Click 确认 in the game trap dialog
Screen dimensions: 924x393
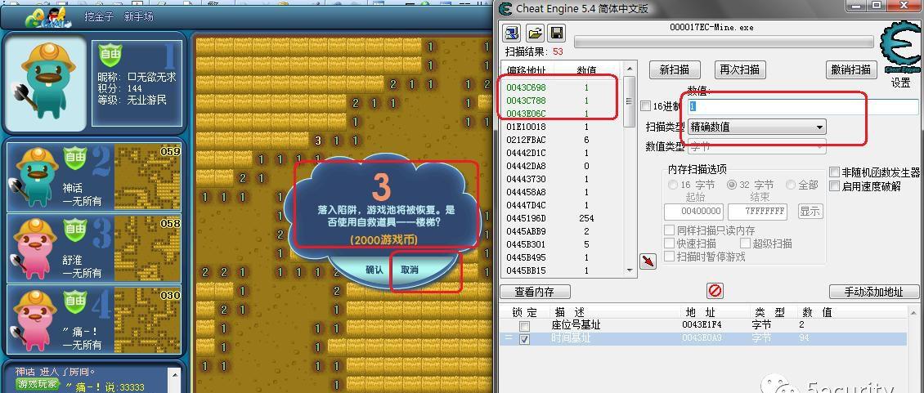coord(375,270)
